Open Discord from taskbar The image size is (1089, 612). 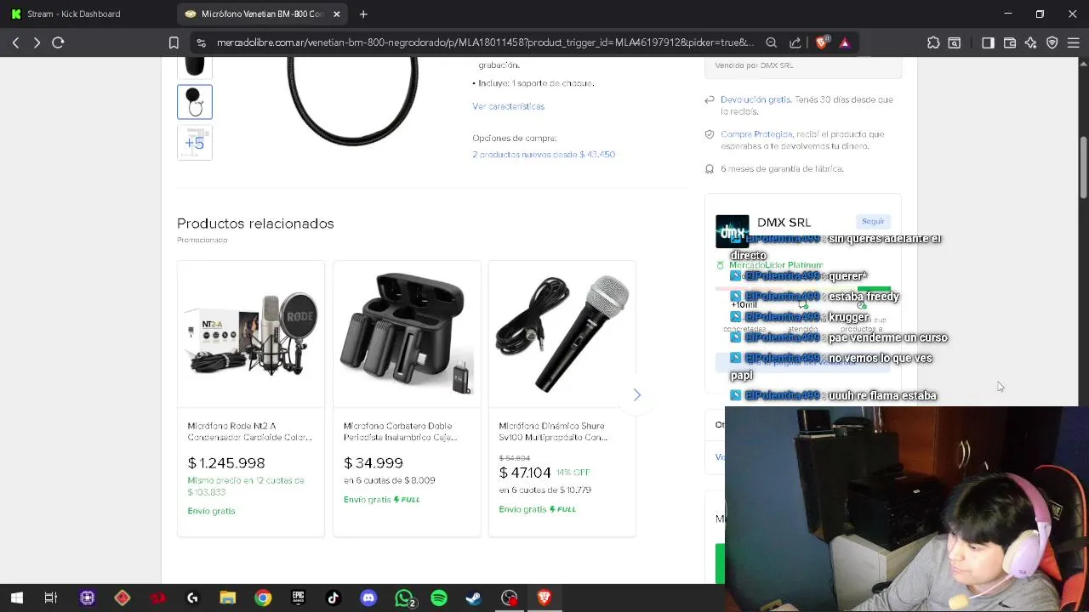click(x=368, y=598)
